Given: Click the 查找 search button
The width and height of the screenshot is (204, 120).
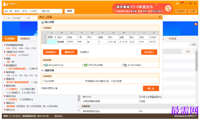Looking at the screenshot, I should 69,11.
